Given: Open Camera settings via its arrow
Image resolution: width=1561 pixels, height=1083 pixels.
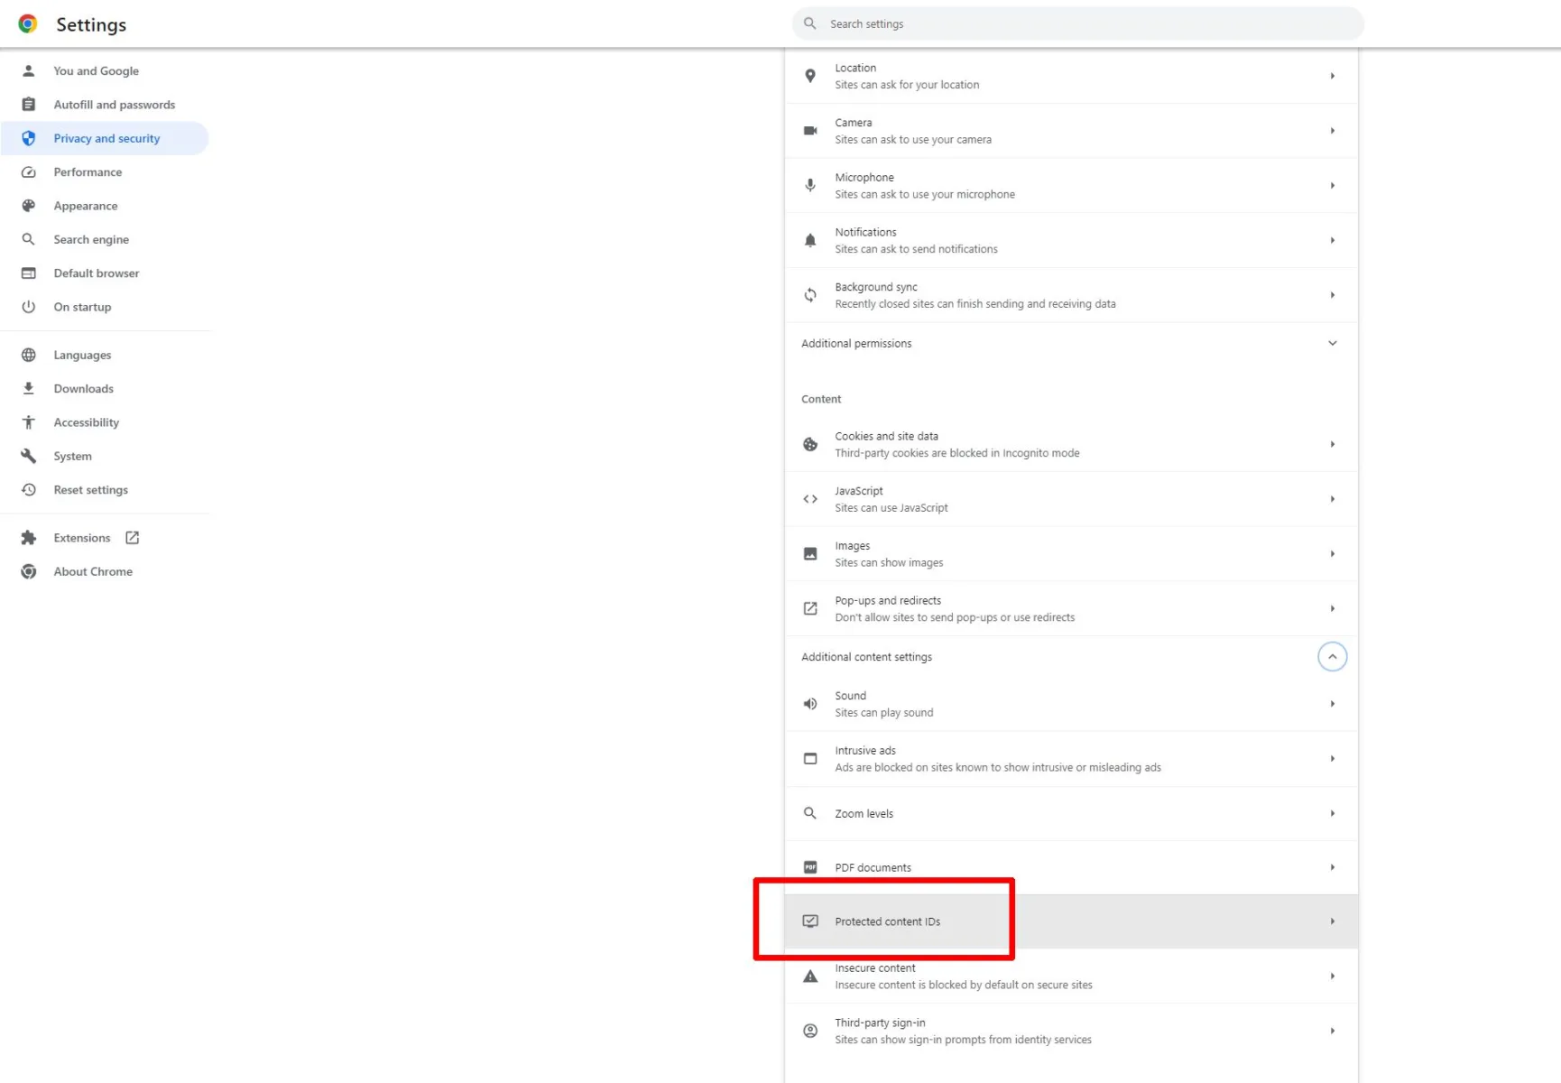Looking at the screenshot, I should pos(1333,131).
